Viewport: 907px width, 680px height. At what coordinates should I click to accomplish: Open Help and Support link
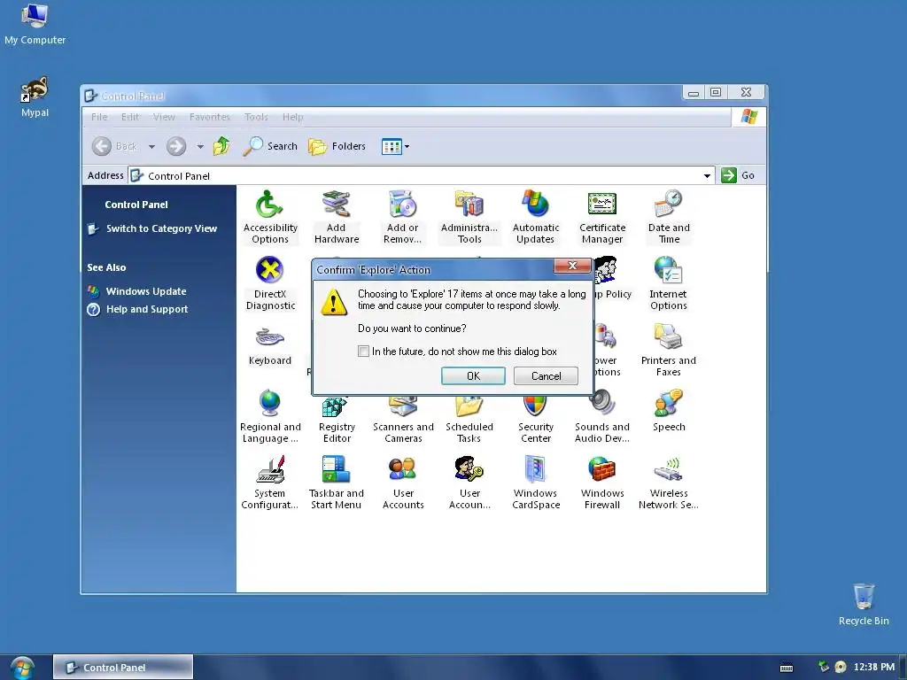click(147, 309)
